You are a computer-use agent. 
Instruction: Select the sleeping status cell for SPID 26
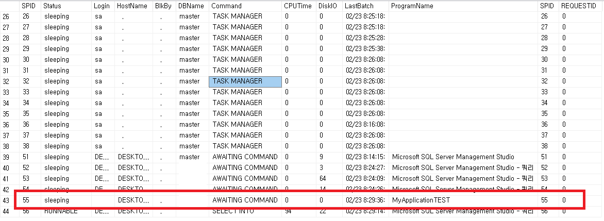click(66, 16)
